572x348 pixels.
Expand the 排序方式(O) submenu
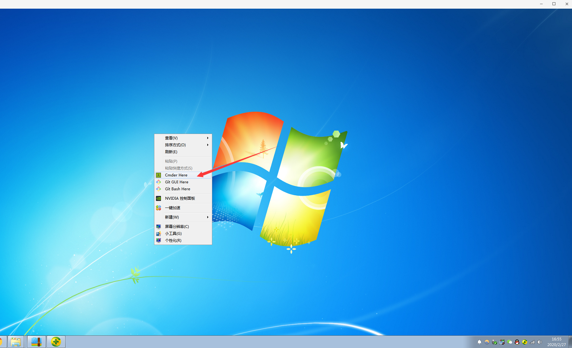click(x=183, y=145)
